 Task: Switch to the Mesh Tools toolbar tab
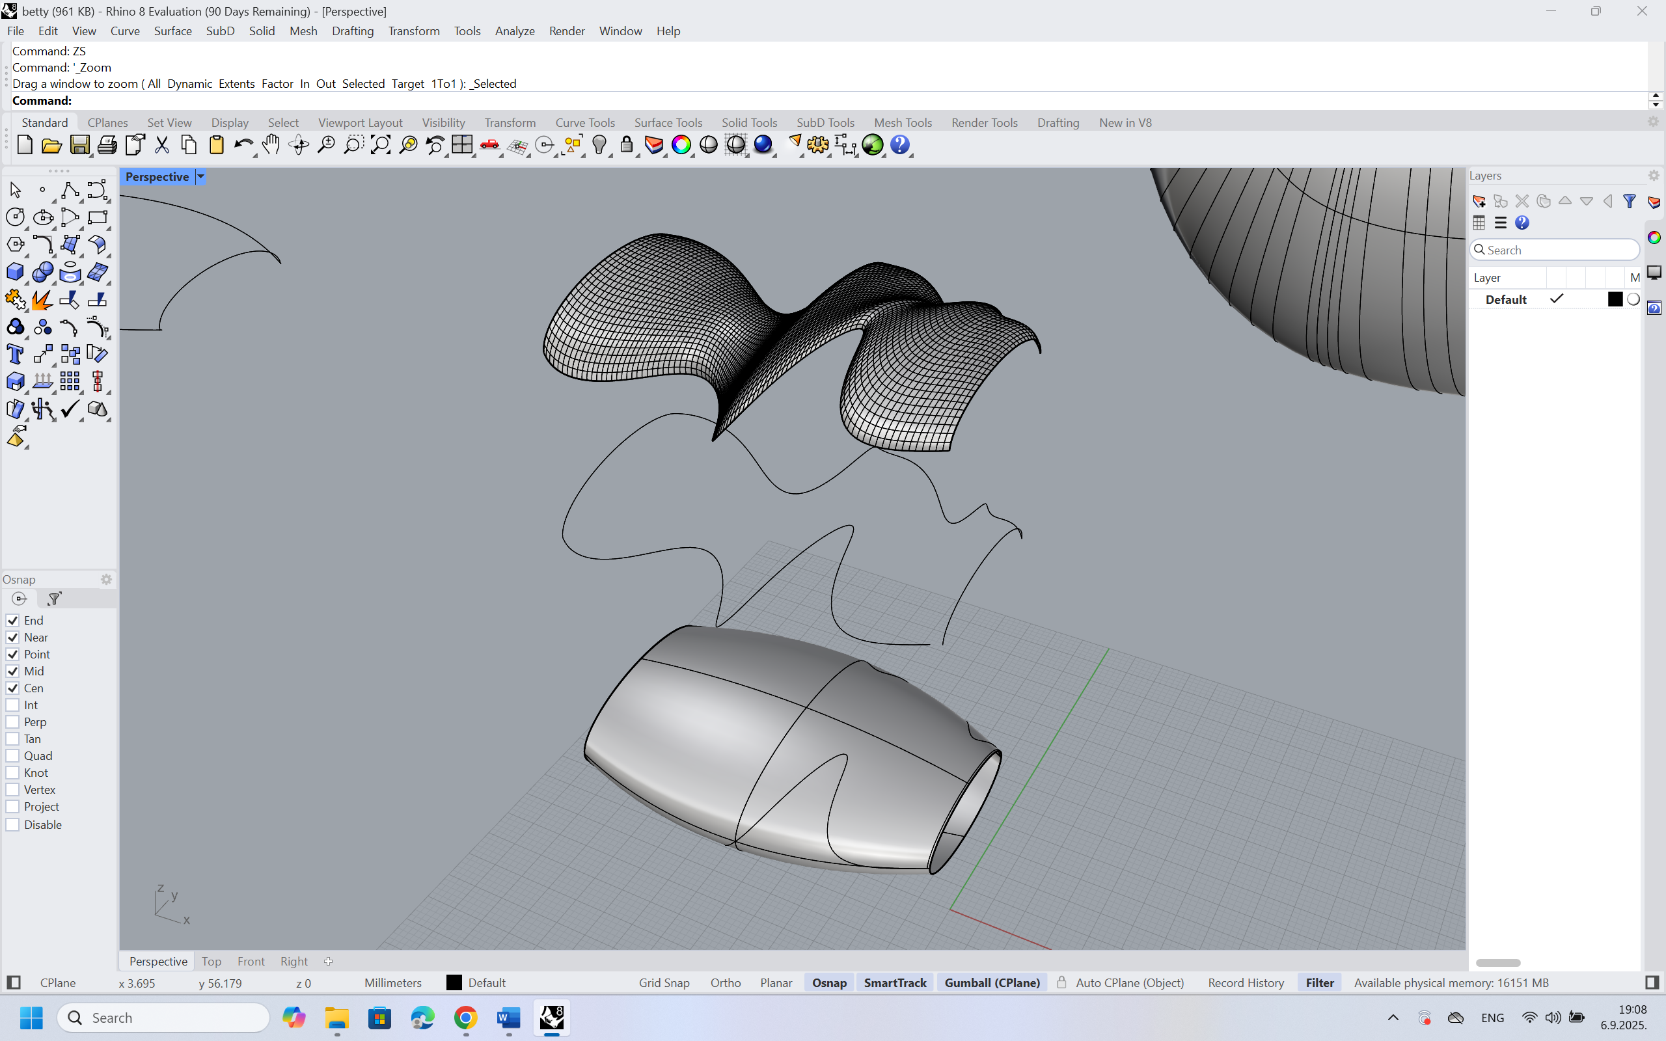pos(903,122)
